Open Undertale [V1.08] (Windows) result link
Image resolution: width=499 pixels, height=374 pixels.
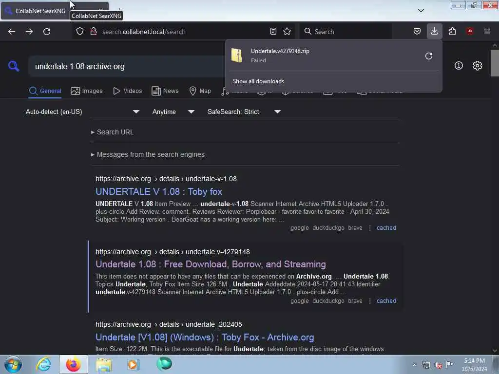205,337
